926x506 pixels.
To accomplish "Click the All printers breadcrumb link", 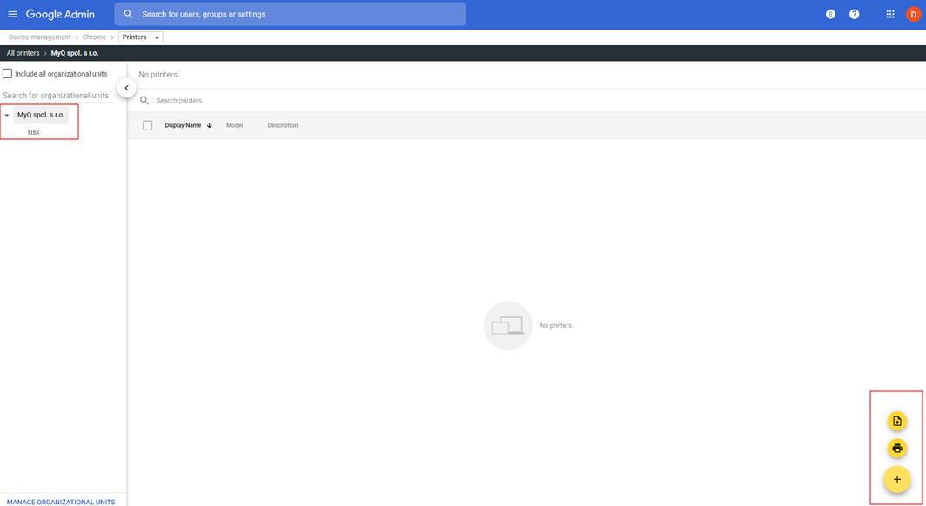I will coord(22,52).
